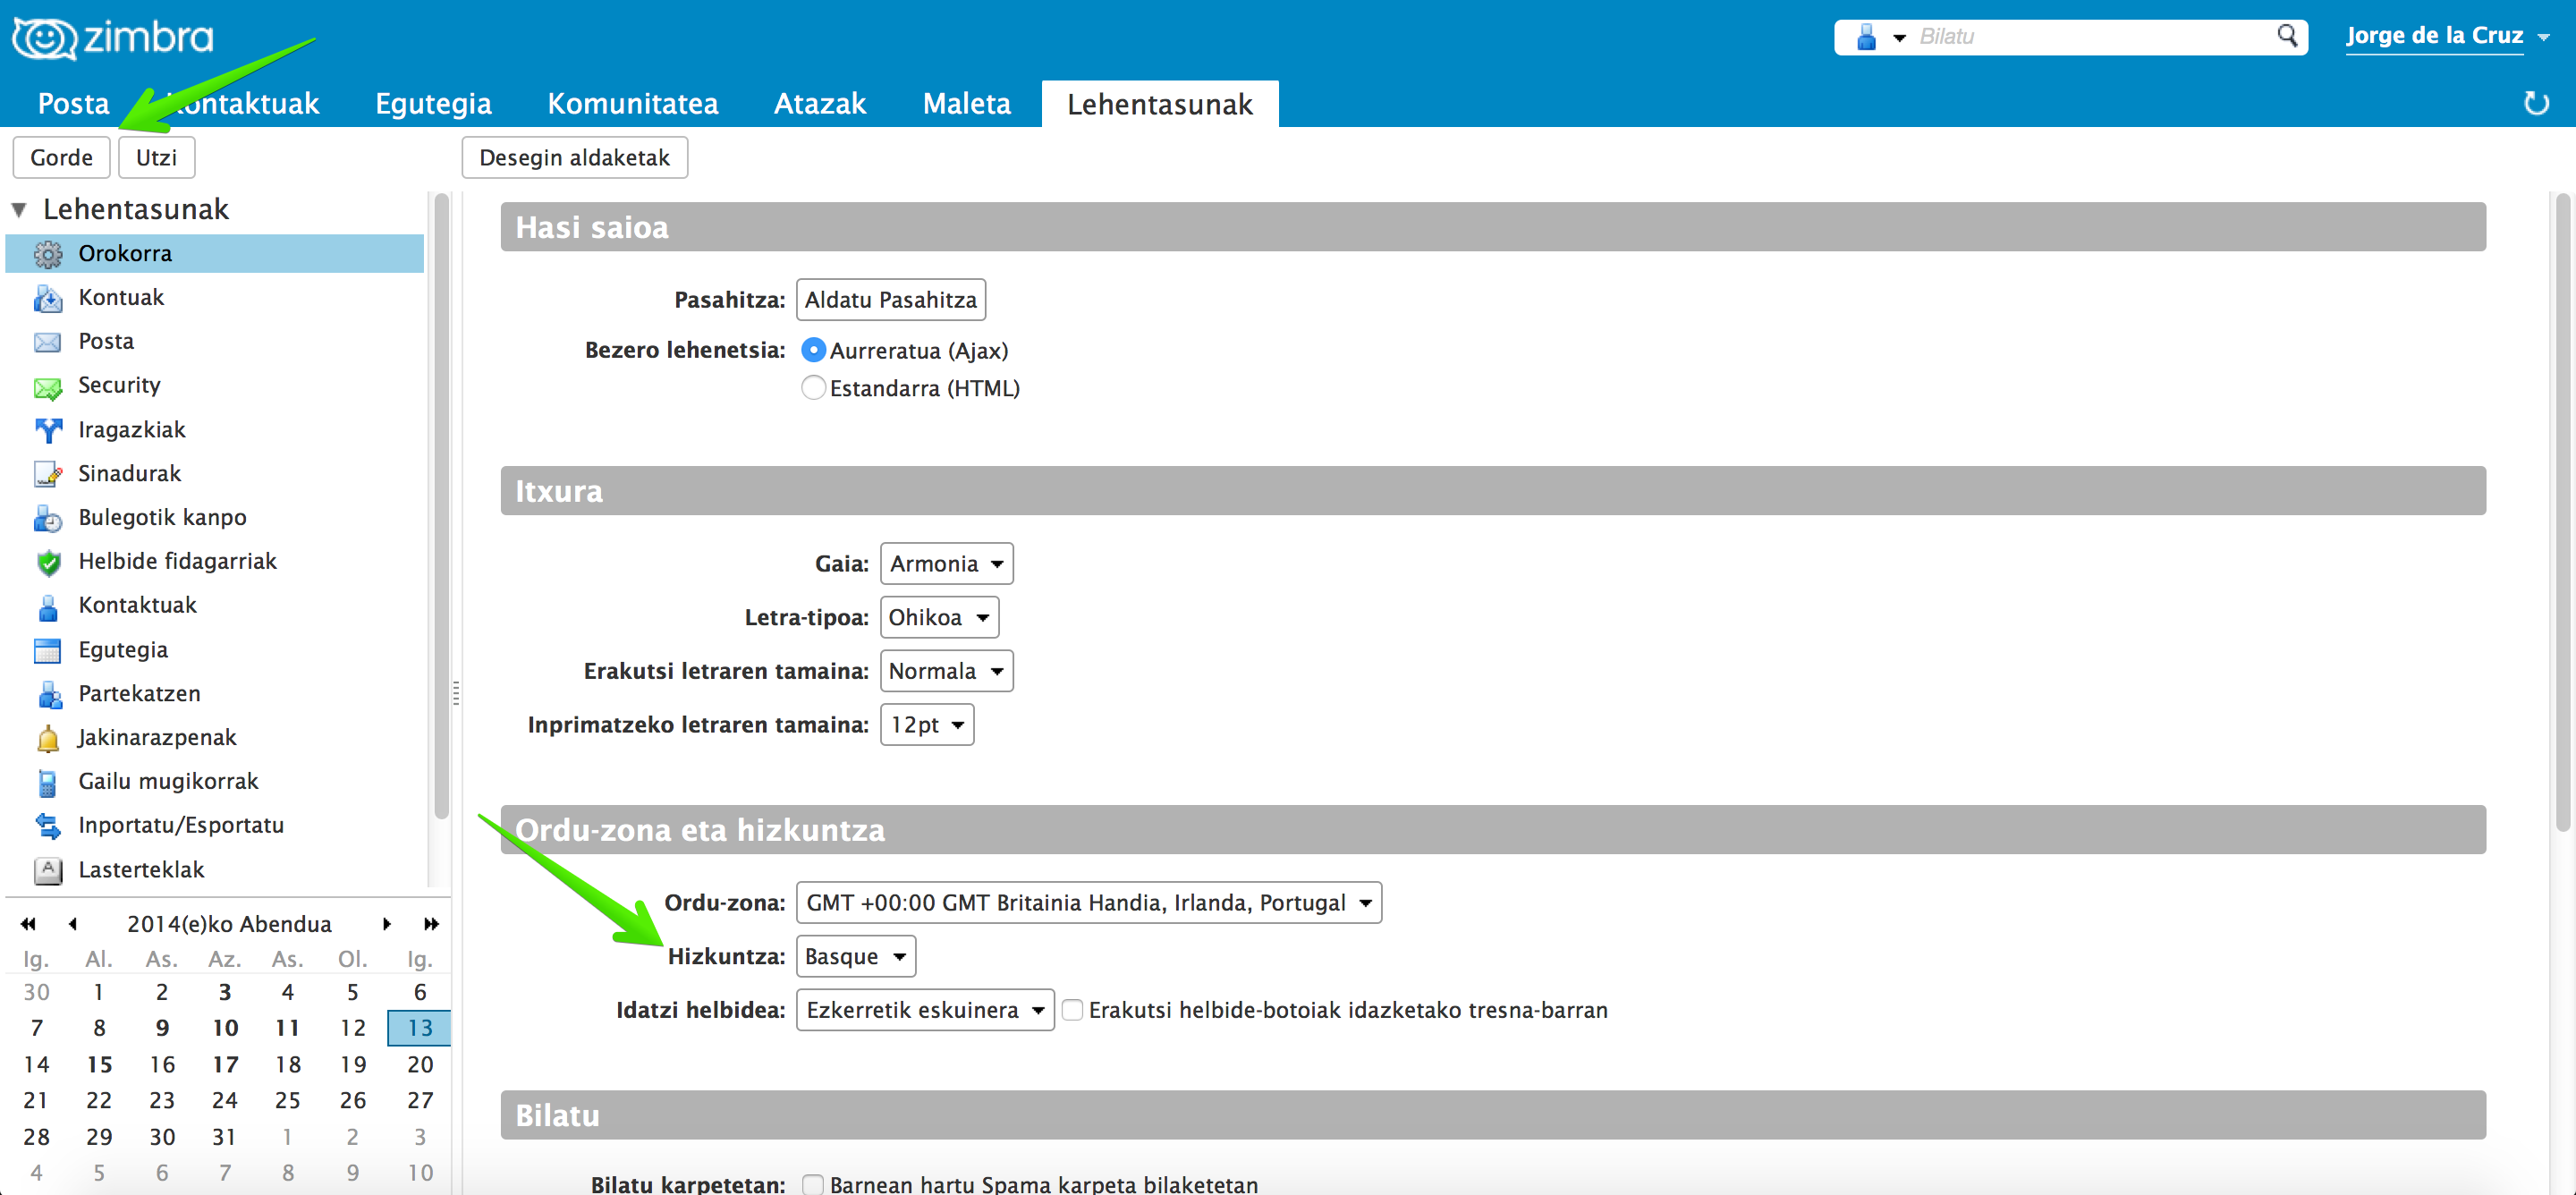The image size is (2576, 1195).
Task: Click the Zimbra logo
Action: pos(113,38)
